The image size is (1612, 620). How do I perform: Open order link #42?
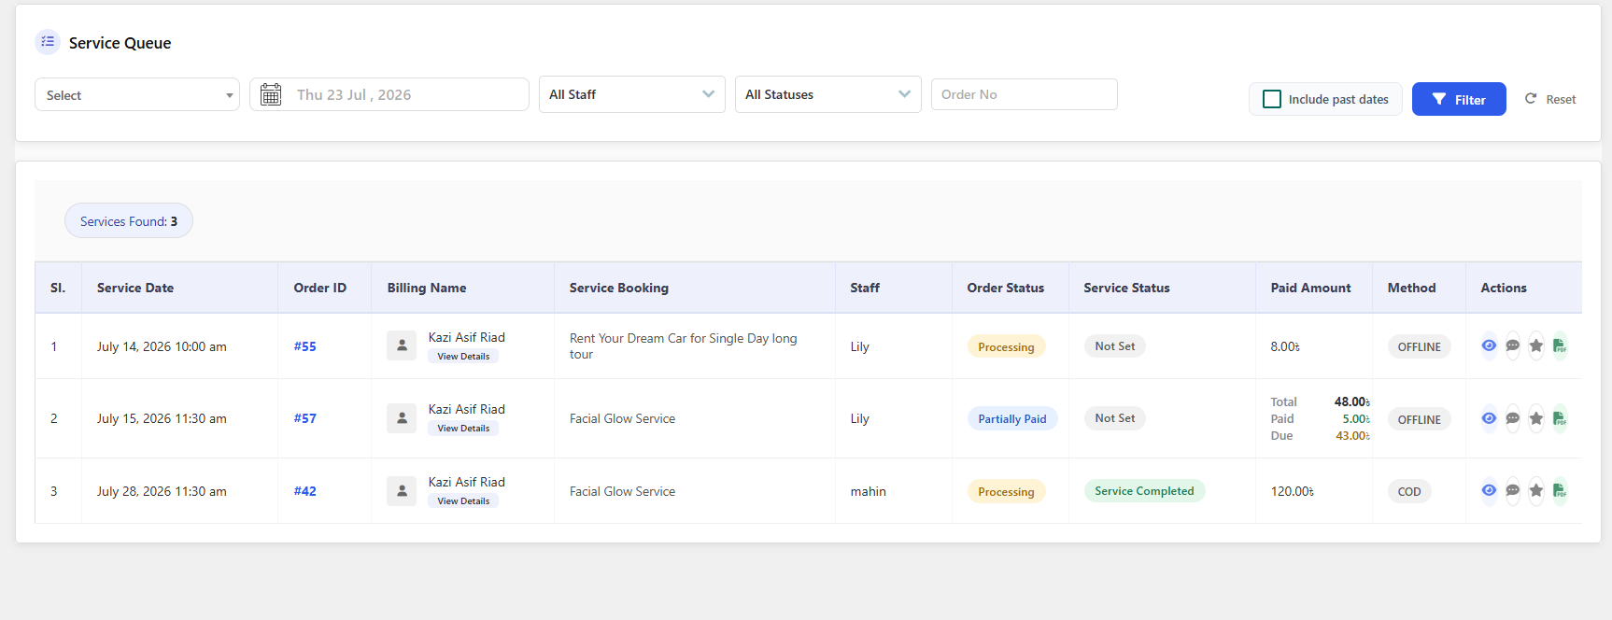point(304,491)
